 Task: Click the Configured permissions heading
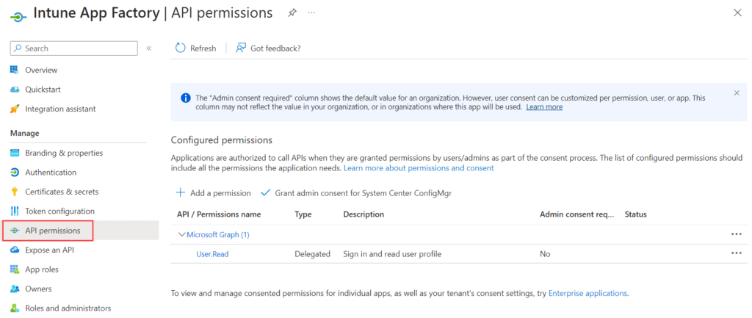pos(222,140)
